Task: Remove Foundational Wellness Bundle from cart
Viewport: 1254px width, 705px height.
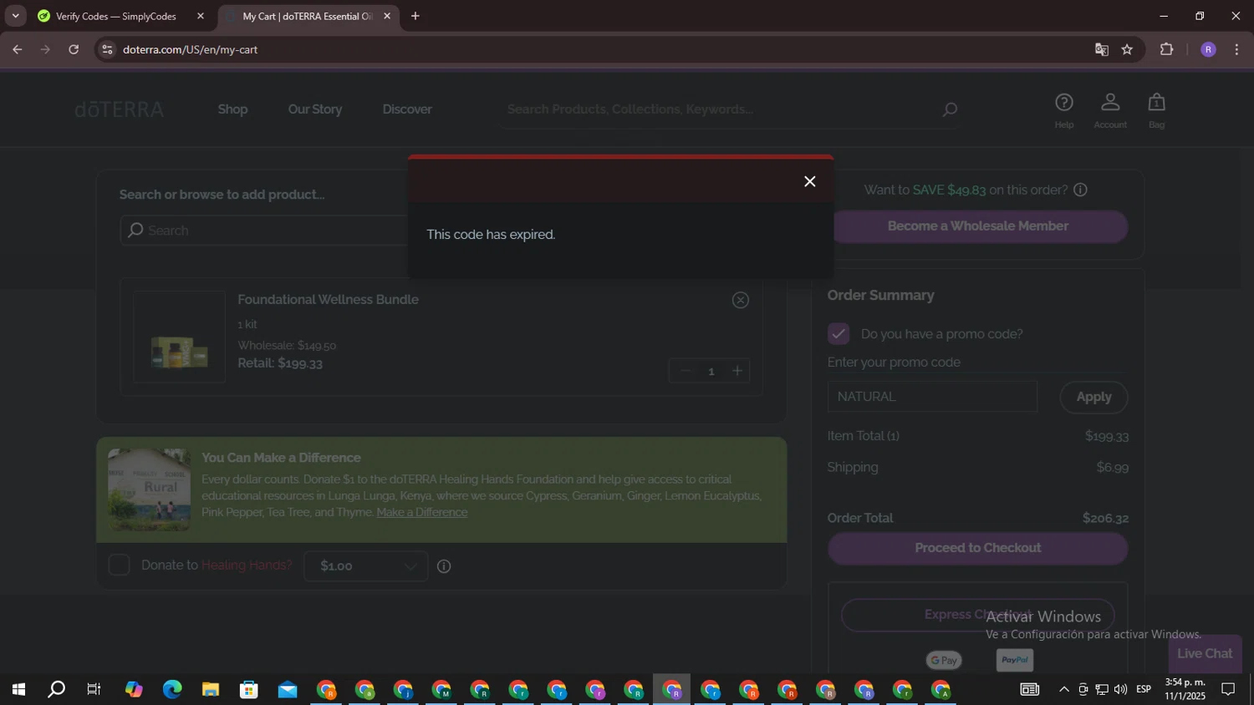Action: pyautogui.click(x=740, y=300)
